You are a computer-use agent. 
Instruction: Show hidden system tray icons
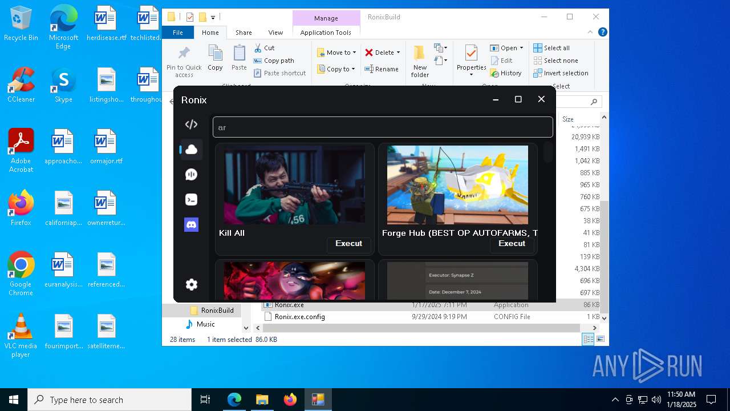(615, 400)
